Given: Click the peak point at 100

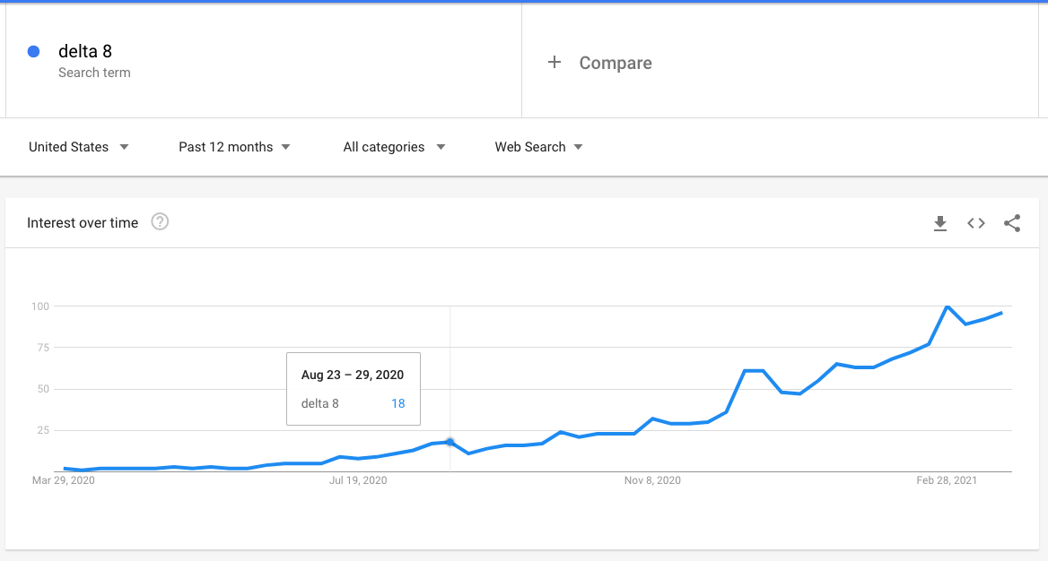Looking at the screenshot, I should (x=948, y=306).
